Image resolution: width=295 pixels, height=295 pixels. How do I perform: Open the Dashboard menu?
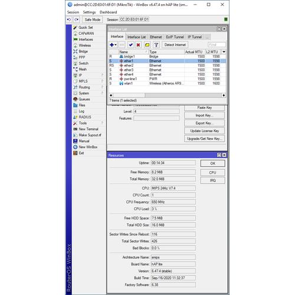click(x=108, y=12)
